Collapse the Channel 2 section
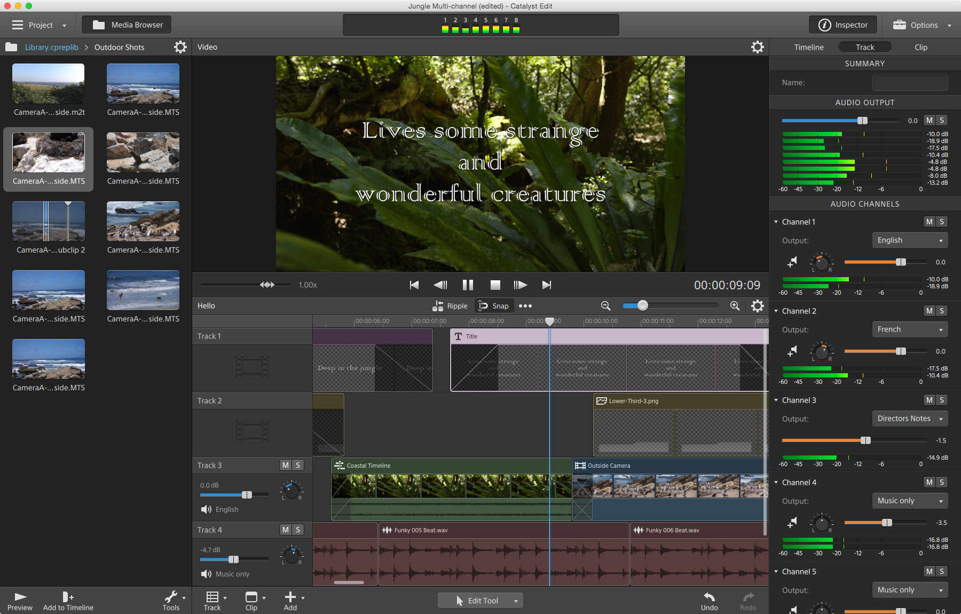This screenshot has width=961, height=614. point(776,311)
